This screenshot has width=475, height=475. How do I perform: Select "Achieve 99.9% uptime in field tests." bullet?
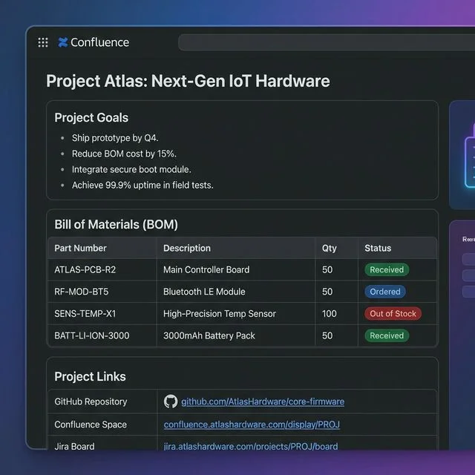pyautogui.click(x=142, y=186)
